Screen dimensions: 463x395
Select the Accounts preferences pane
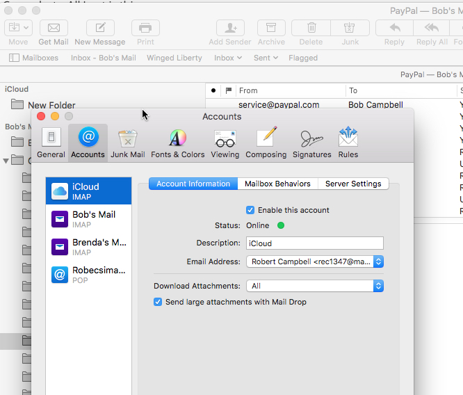[88, 143]
